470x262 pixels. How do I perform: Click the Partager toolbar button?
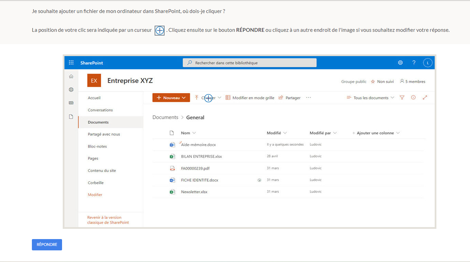click(290, 98)
